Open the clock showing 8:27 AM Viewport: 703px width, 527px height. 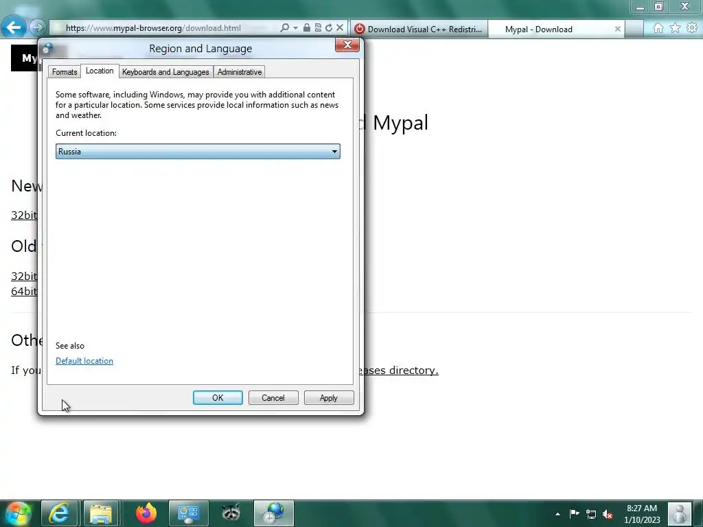(x=642, y=514)
